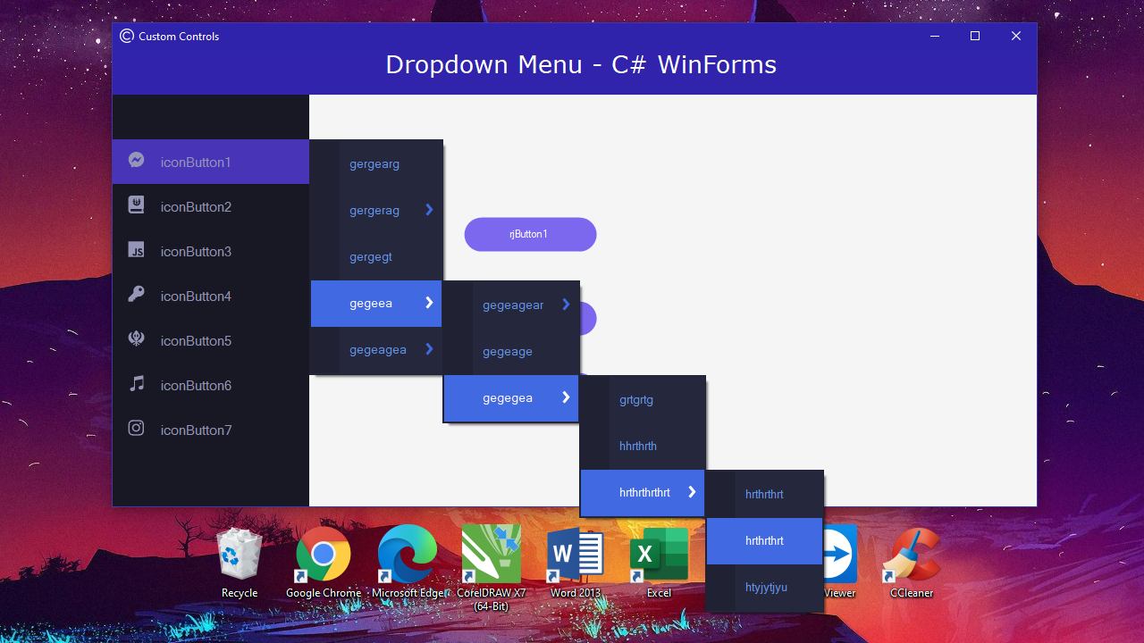Viewport: 1144px width, 643px height.
Task: Select the hhrthrth menu entry
Action: coord(636,446)
